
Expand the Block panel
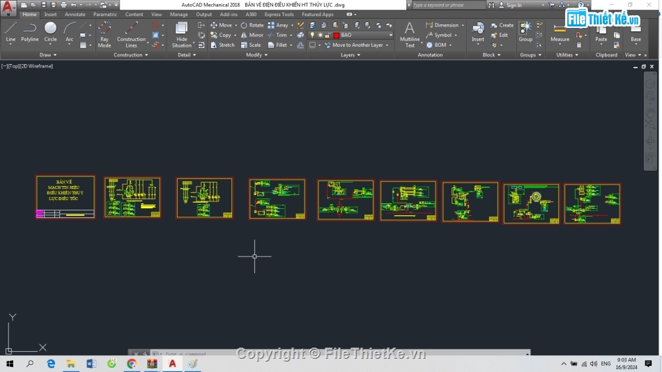(491, 55)
